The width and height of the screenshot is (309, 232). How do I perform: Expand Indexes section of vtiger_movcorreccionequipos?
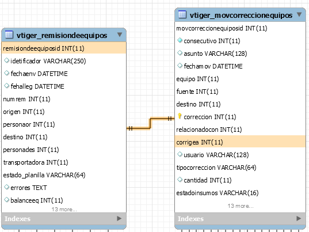[299, 218]
